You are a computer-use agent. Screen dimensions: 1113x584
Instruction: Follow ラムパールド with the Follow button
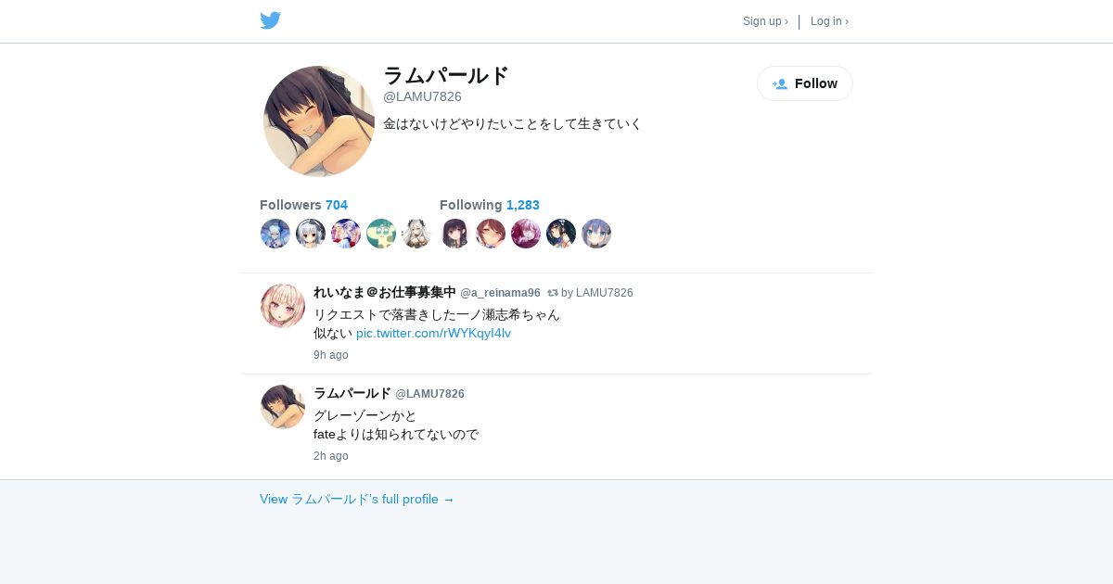[x=805, y=83]
